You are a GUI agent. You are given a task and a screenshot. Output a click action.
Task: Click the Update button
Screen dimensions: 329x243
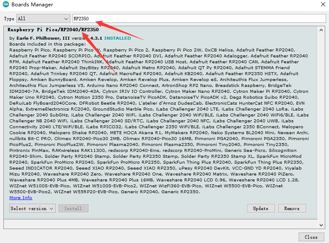tap(261, 208)
